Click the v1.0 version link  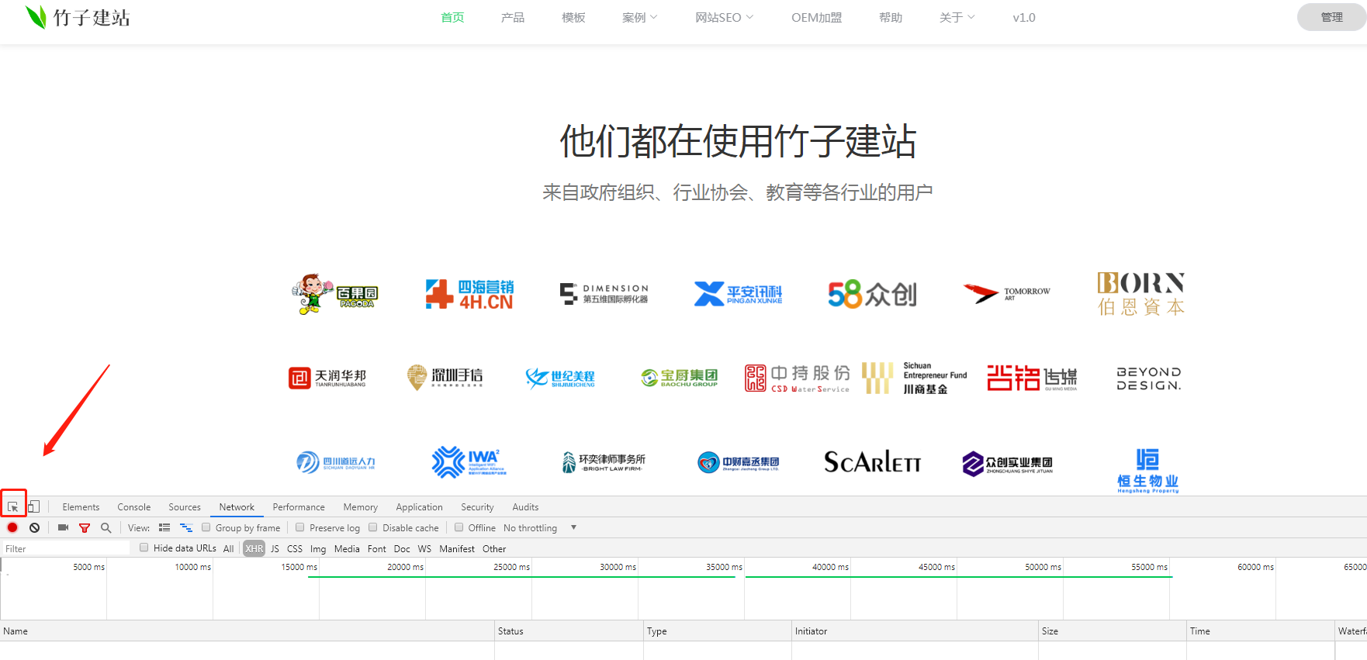[x=1024, y=17]
